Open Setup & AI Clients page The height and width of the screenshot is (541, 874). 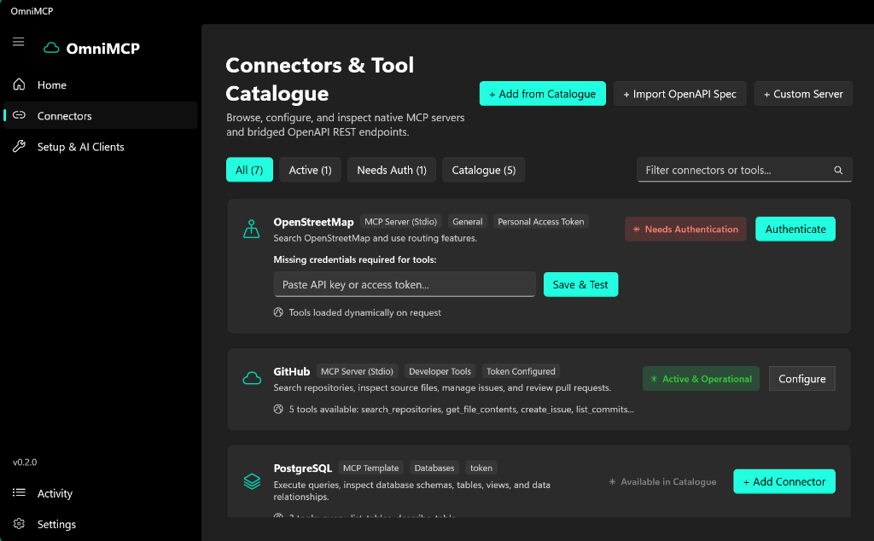101,147
